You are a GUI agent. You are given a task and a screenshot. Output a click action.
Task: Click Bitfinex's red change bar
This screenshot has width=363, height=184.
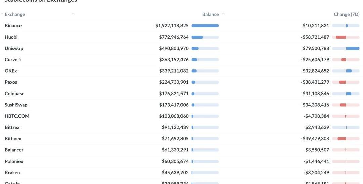click(x=341, y=139)
